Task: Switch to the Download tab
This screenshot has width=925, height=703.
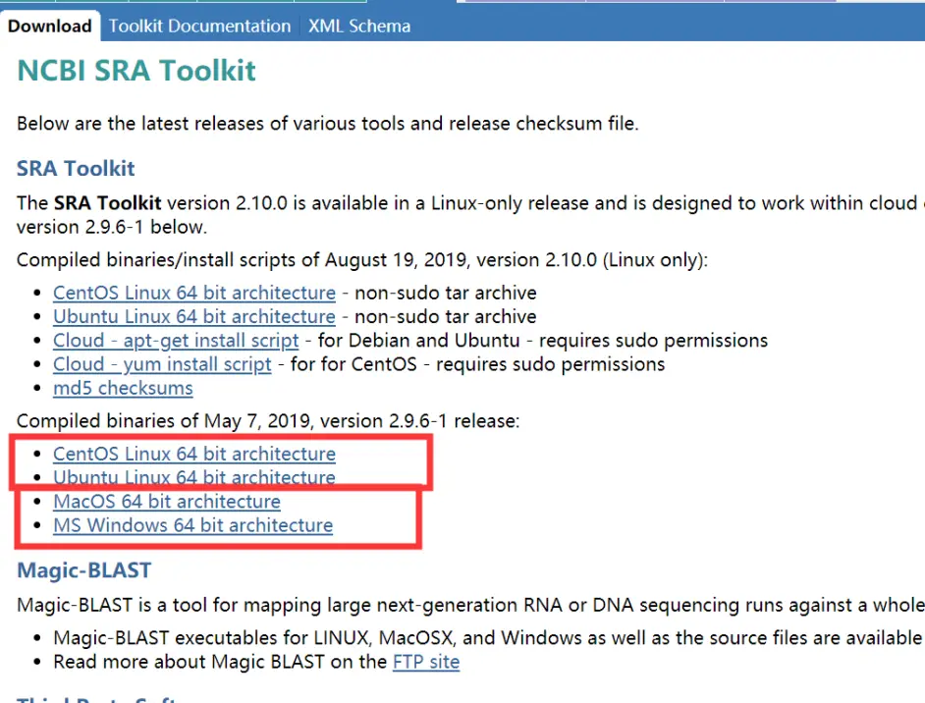Action: [x=49, y=27]
